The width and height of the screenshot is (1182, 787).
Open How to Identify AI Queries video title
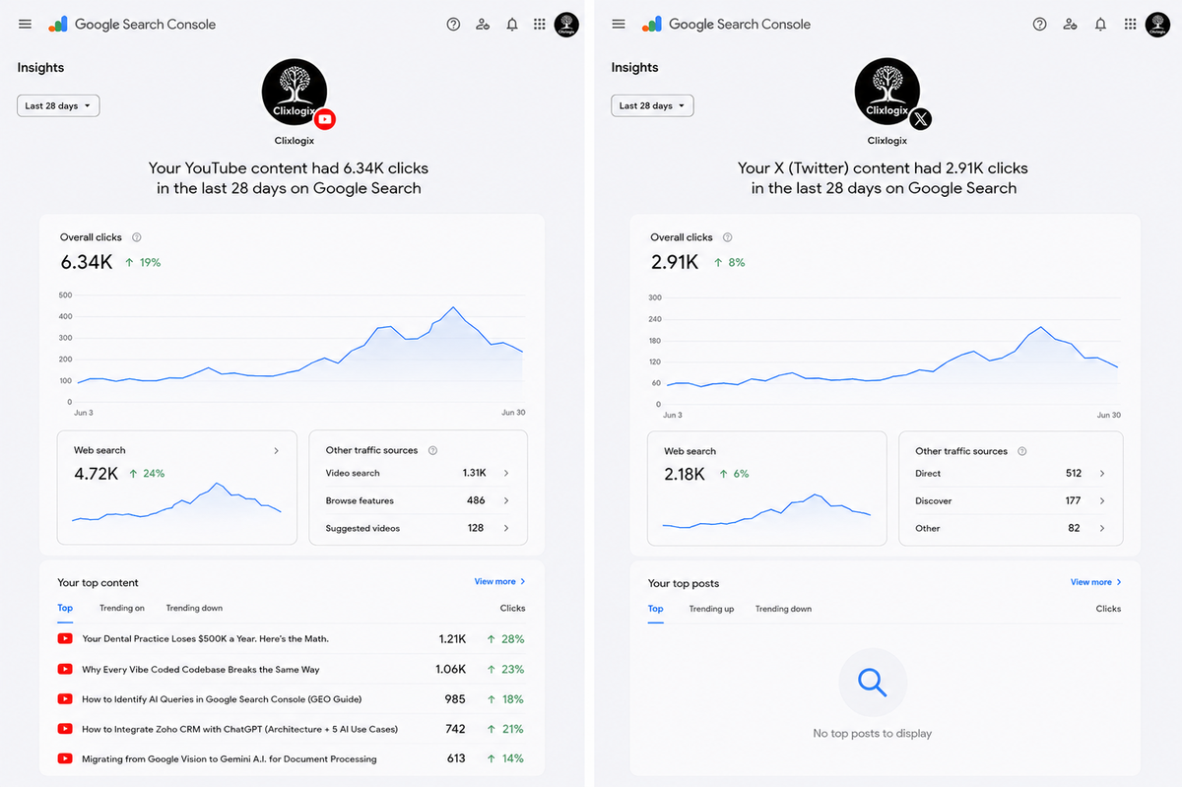[x=222, y=699]
